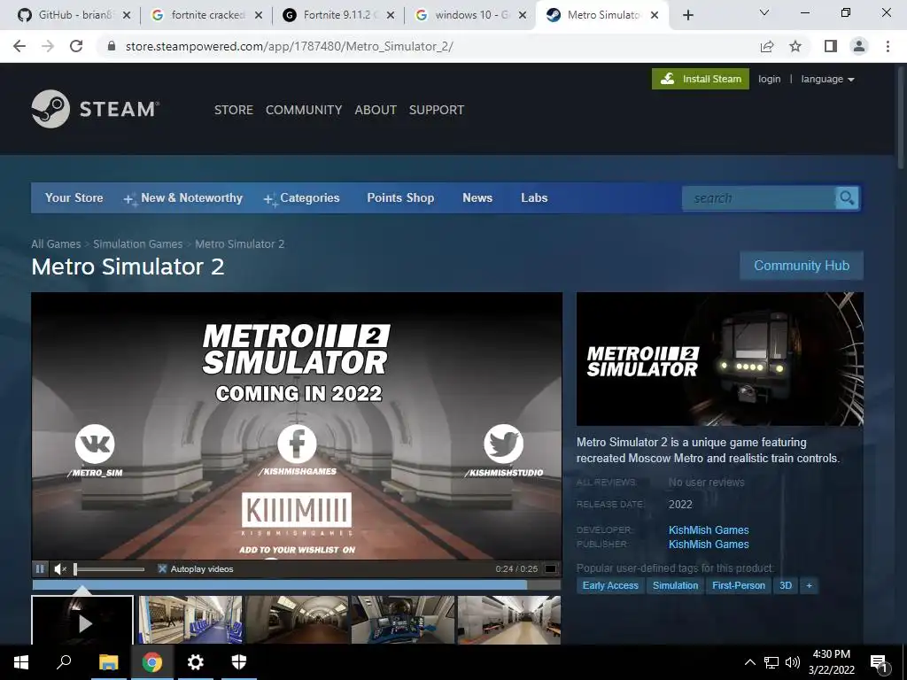Screen dimensions: 907x680
Task: Open tab search chevron
Action: [764, 12]
